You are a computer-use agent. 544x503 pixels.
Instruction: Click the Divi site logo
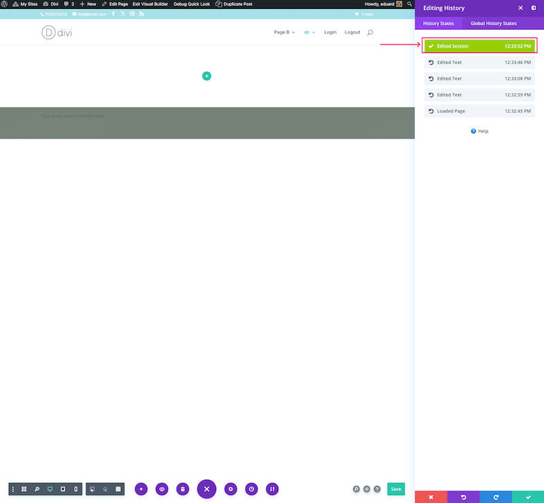tap(56, 32)
